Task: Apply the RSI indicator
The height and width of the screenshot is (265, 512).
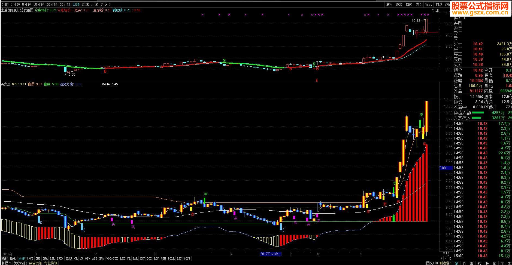Action: click(122, 258)
